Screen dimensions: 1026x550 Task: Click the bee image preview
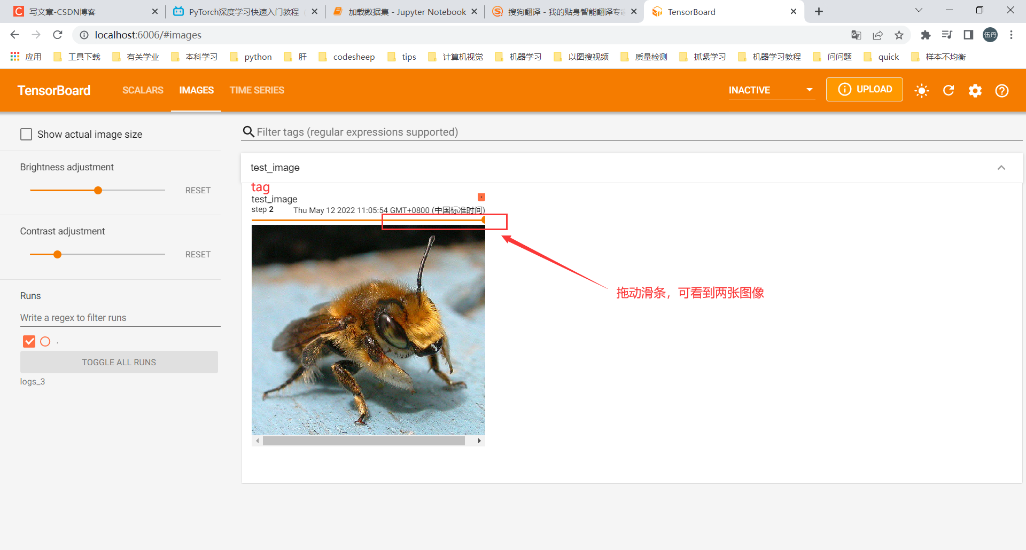368,330
